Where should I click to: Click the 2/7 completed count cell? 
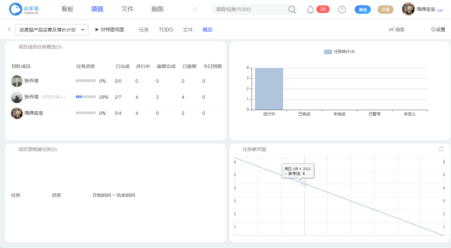click(118, 97)
